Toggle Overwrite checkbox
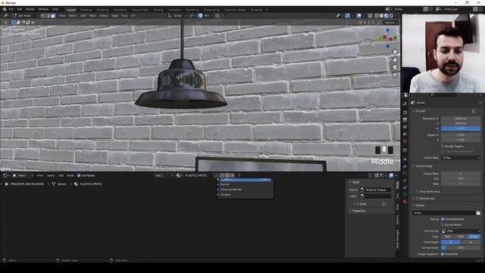The width and height of the screenshot is (485, 273). point(443,254)
